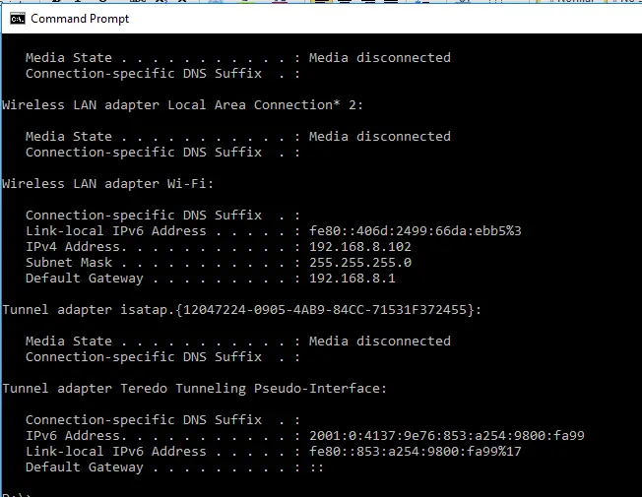
Task: Click the Subnet Mask label text
Action: click(69, 263)
